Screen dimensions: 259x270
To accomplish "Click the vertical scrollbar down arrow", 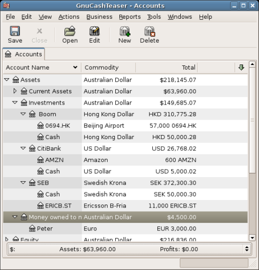I will 252,238.
